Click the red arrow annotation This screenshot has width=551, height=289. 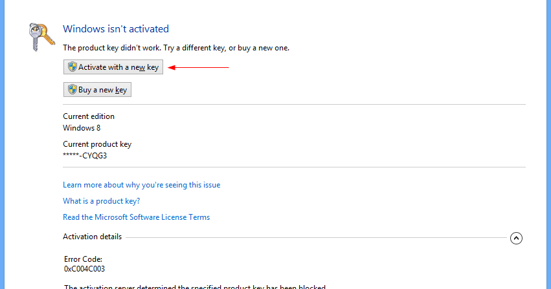coord(198,67)
